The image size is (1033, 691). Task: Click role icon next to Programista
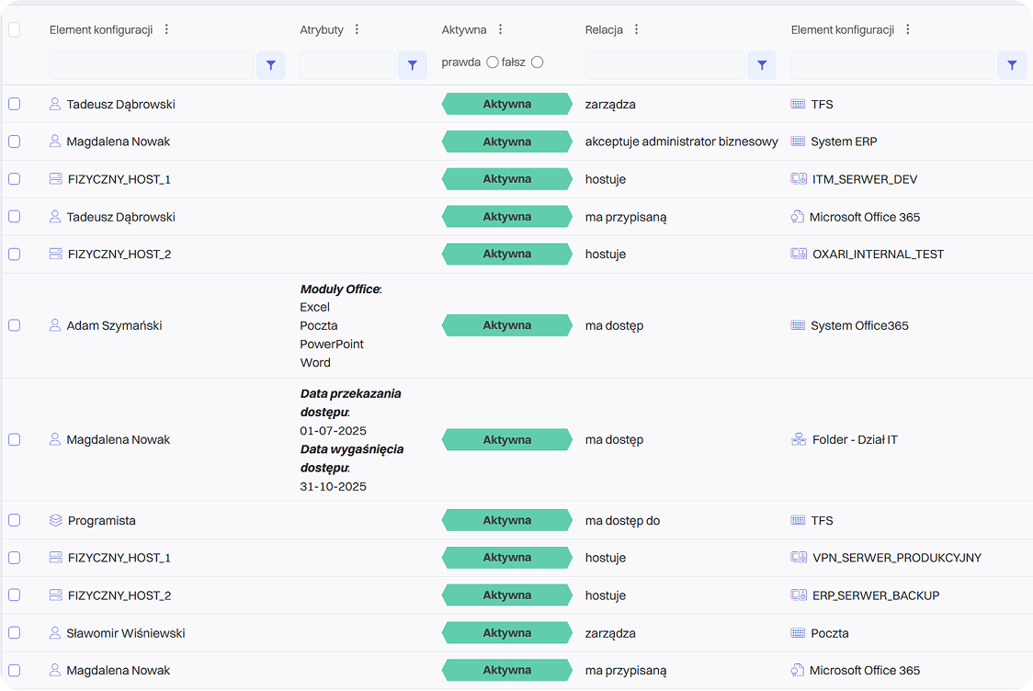pos(55,521)
